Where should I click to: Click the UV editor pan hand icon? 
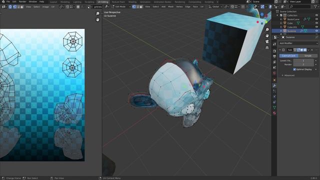click(97, 19)
